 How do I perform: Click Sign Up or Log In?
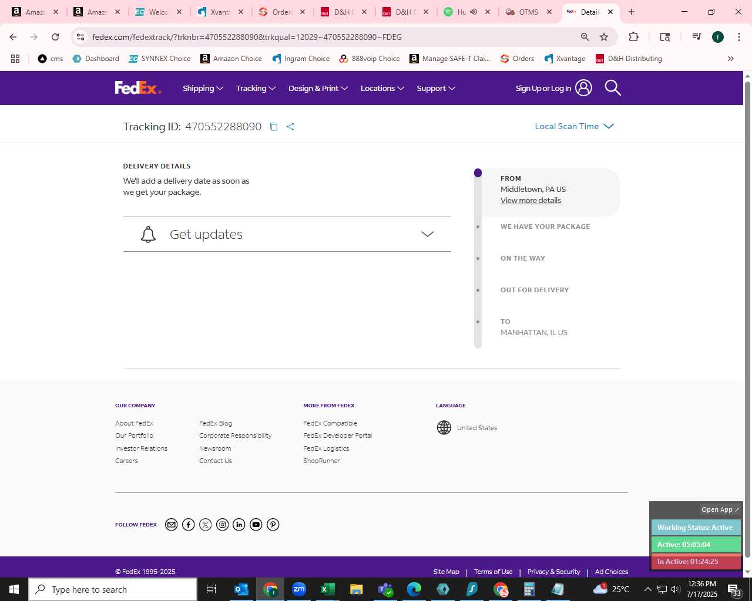[x=543, y=89]
